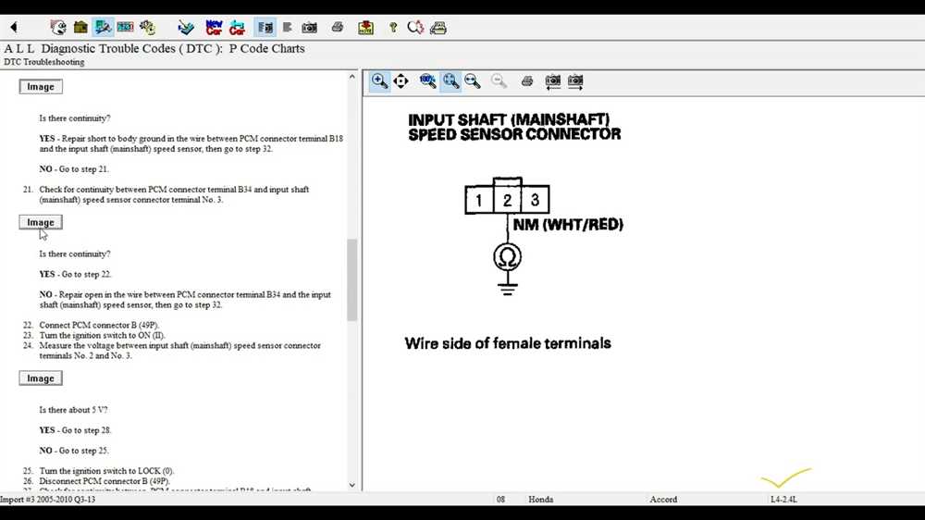Click 'NO - Go to step 21.' text

(x=74, y=169)
